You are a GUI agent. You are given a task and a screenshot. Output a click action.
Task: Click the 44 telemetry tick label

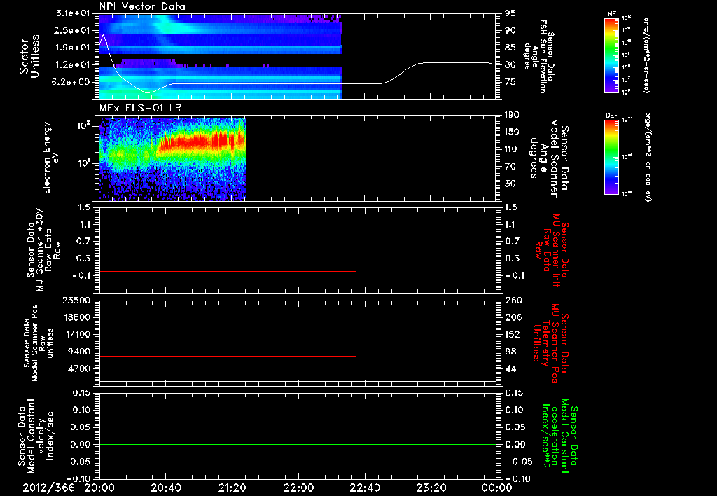pos(510,368)
